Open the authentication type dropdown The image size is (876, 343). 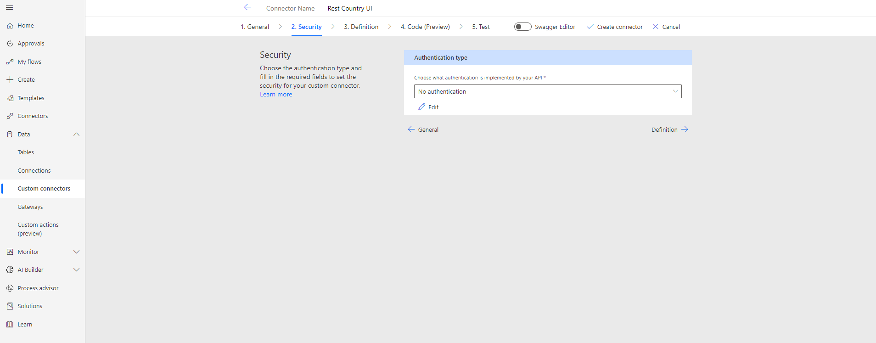pyautogui.click(x=547, y=91)
